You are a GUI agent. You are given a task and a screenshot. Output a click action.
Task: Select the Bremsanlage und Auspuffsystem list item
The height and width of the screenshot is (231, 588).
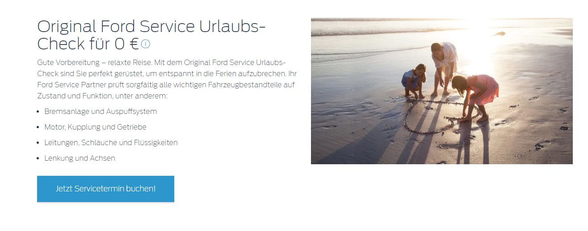click(101, 111)
